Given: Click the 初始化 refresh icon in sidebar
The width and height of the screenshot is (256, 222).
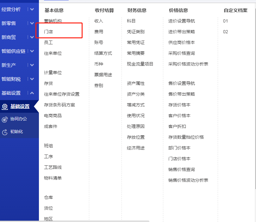Looking at the screenshot, I should coord(5,132).
